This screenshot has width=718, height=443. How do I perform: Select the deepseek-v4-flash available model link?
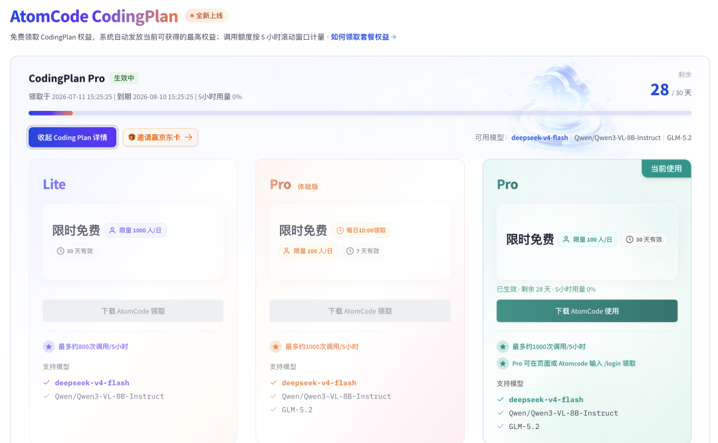[539, 137]
